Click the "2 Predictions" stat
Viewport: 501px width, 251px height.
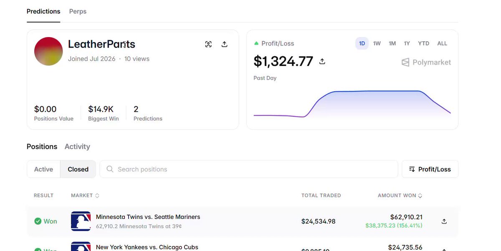[148, 113]
